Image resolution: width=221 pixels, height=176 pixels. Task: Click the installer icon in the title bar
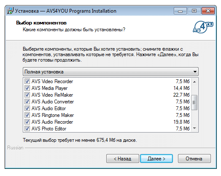pos(10,11)
